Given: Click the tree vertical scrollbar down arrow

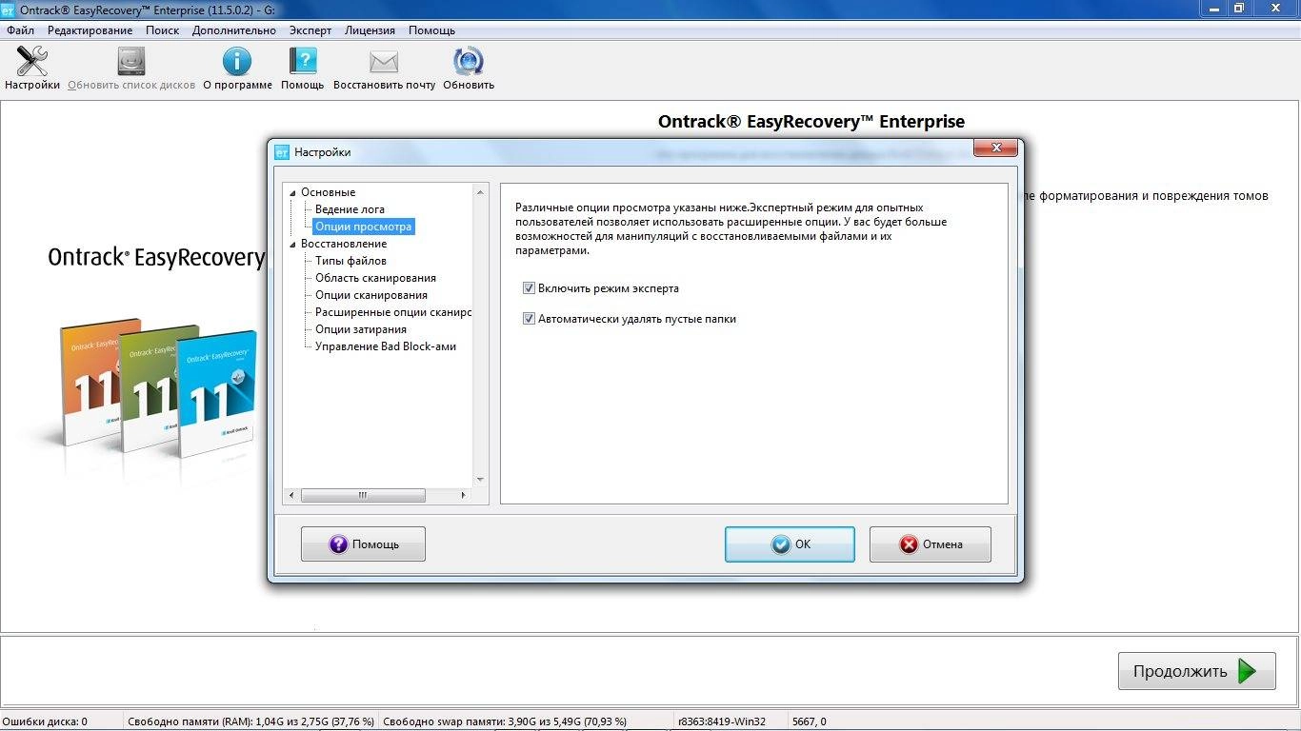Looking at the screenshot, I should [x=480, y=479].
